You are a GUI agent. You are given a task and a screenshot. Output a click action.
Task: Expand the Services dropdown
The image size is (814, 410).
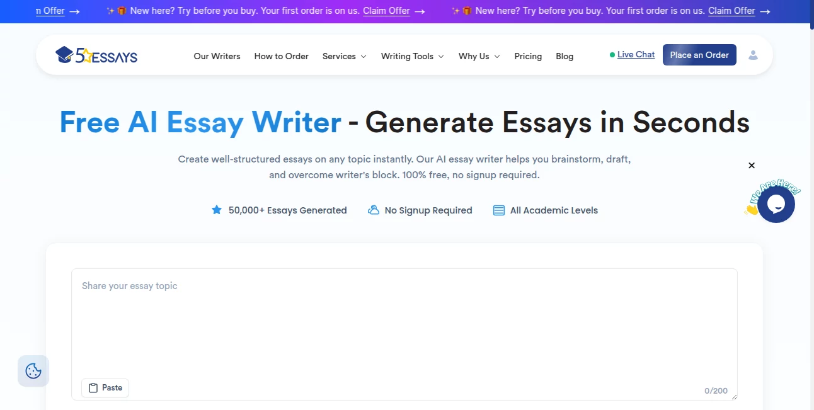pyautogui.click(x=344, y=56)
